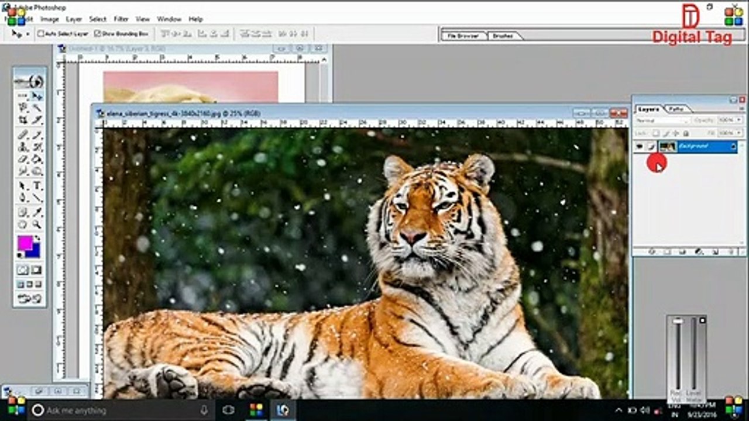Select the Type tool

click(37, 186)
